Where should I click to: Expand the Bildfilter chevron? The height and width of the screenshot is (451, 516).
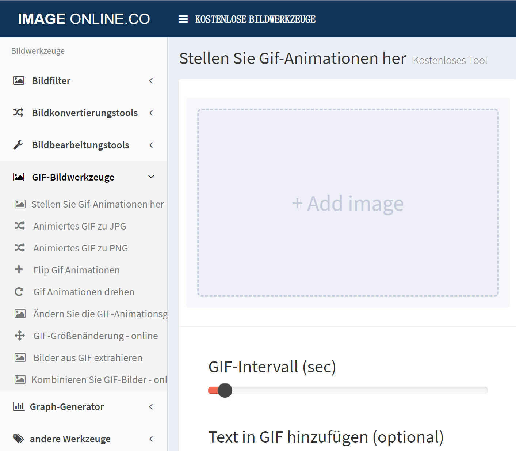tap(151, 80)
